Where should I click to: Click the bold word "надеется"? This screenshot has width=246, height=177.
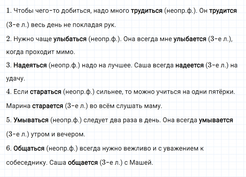pos(189,65)
